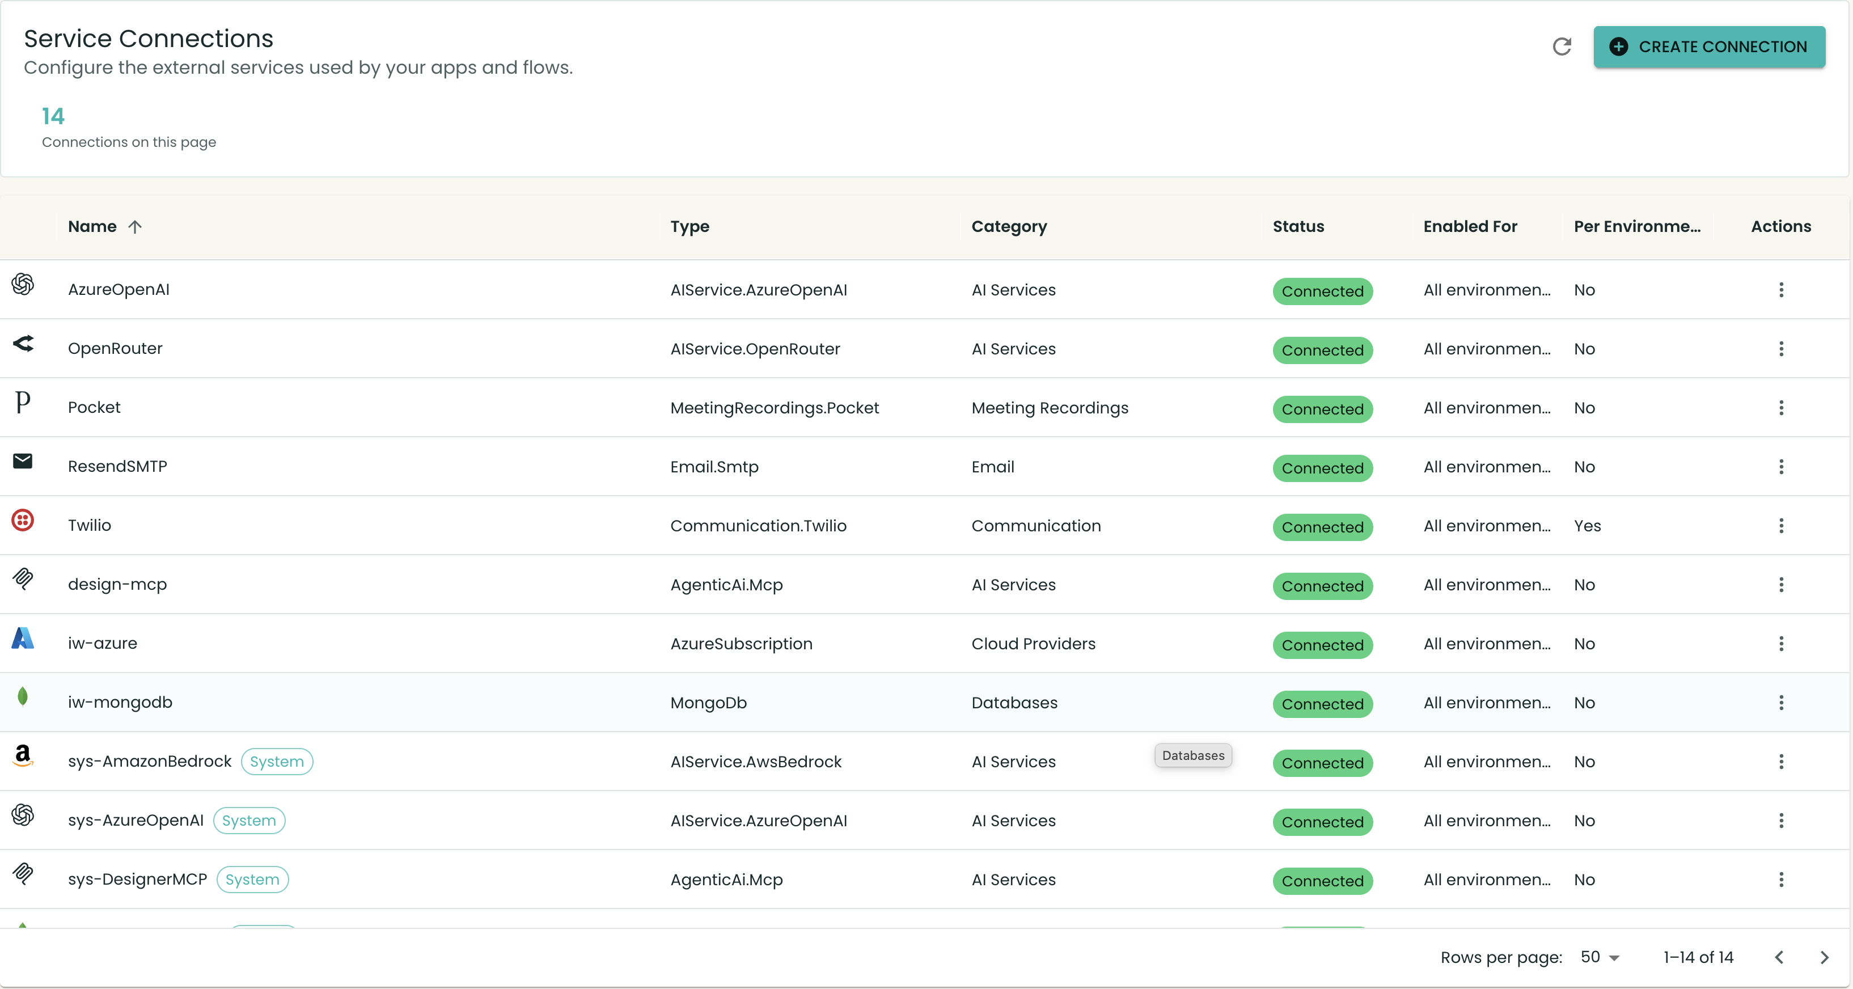1853x989 pixels.
Task: Click the OpenAI logo beside AzureOpenAI
Action: tap(23, 284)
